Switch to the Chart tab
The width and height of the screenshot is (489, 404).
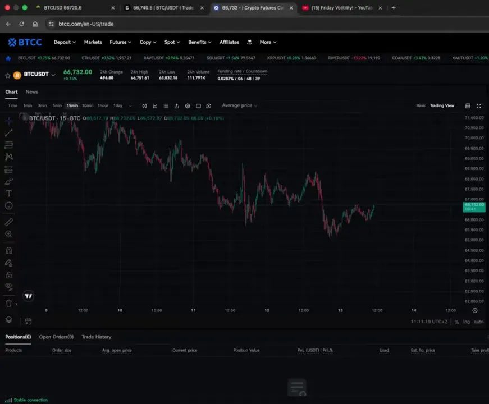point(11,92)
